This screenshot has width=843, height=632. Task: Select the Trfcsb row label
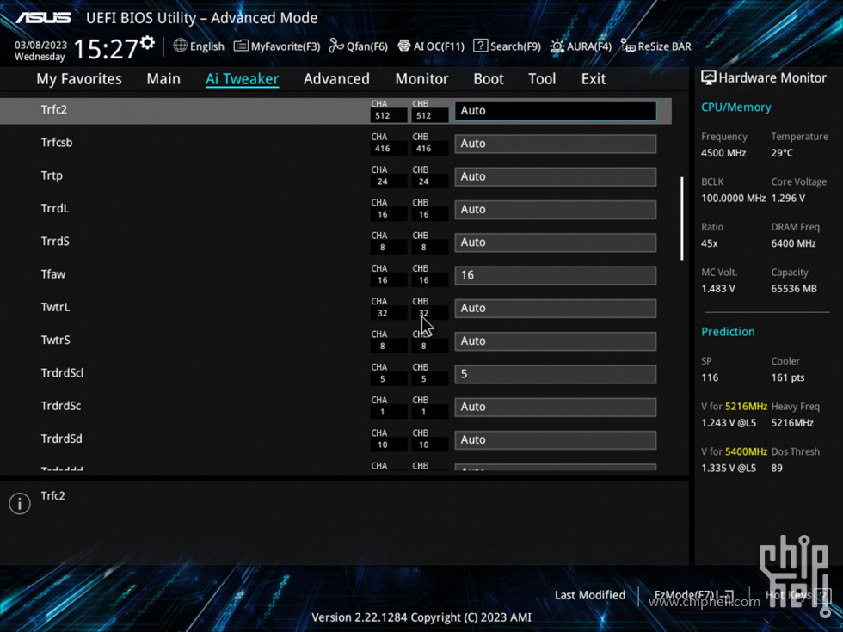click(57, 143)
